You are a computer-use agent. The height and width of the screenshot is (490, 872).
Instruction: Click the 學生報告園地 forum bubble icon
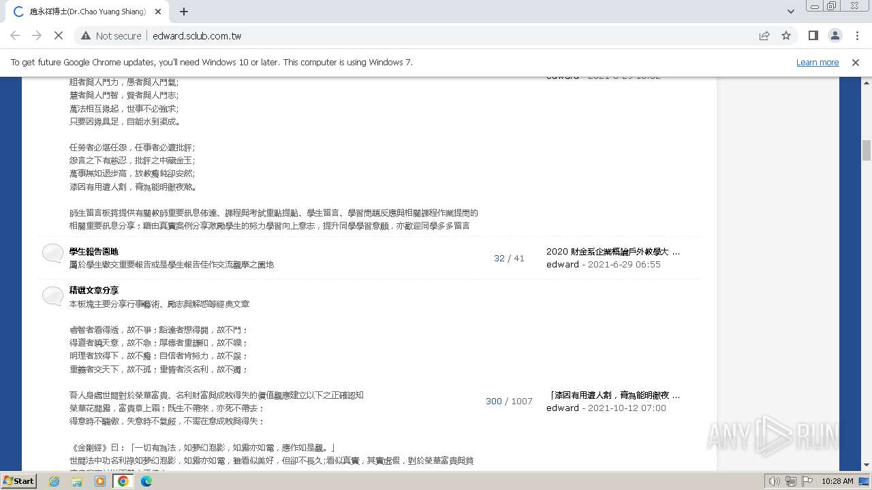(52, 254)
